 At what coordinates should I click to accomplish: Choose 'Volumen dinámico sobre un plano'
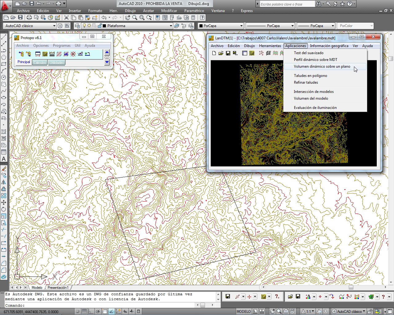322,66
